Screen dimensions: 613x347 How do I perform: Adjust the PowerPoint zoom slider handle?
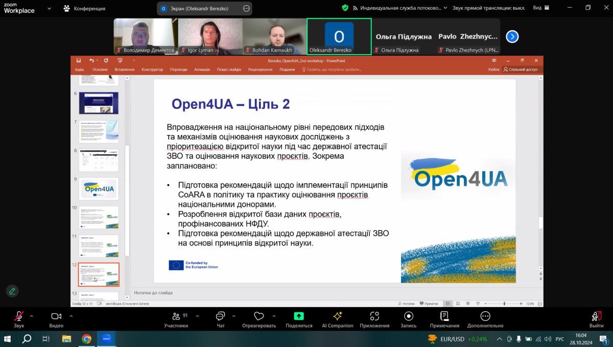click(504, 304)
